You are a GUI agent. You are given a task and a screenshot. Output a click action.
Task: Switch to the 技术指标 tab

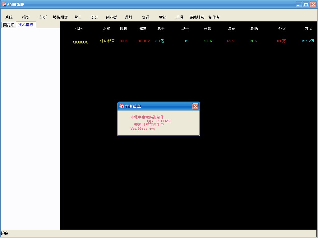point(26,25)
